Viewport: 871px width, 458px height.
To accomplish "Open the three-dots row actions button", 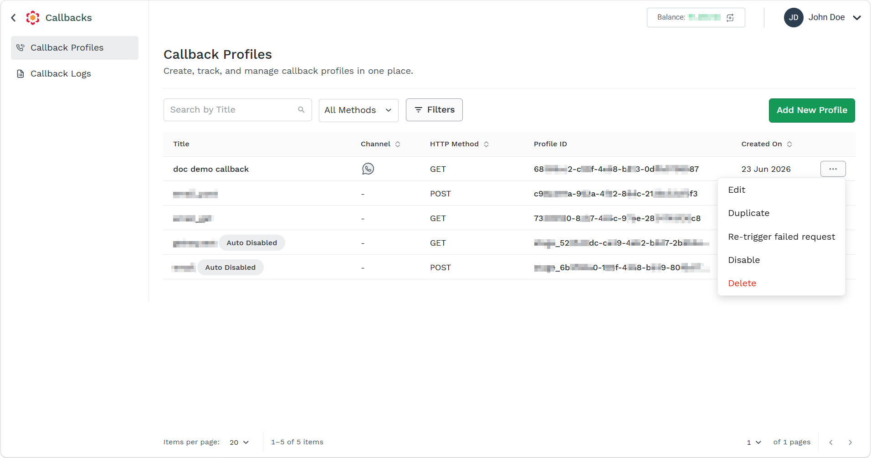I will 833,169.
